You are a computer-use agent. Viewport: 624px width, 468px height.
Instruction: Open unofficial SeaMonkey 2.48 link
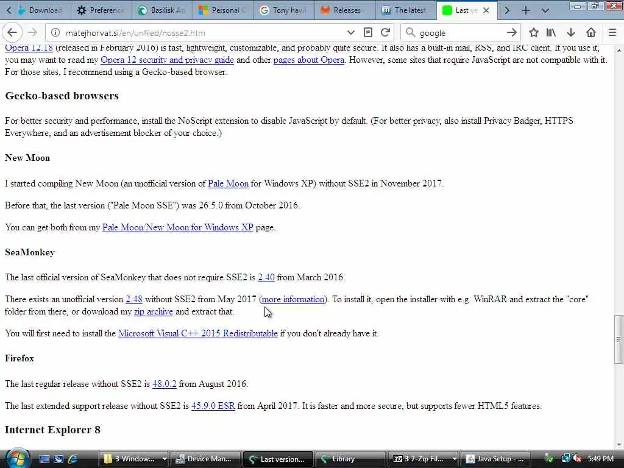134,299
